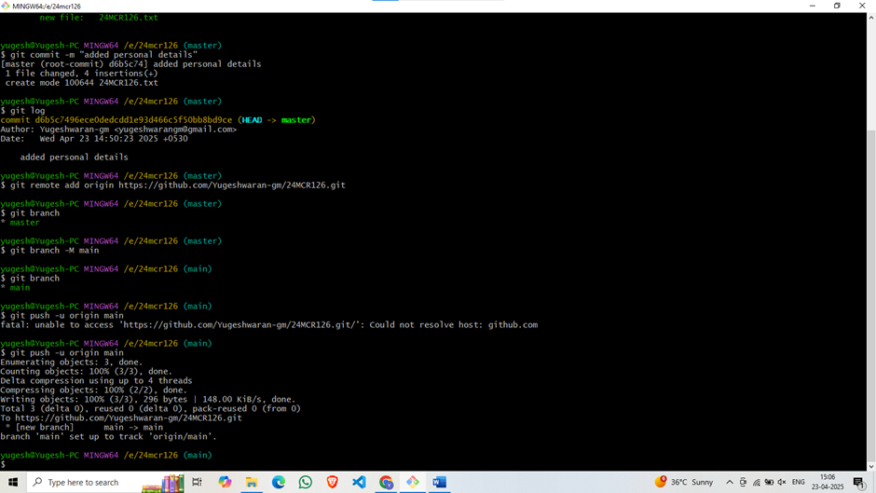Click the 'git commit -m "added personal details"' command
The height and width of the screenshot is (493, 876).
(x=104, y=55)
